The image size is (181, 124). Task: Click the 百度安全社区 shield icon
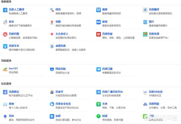(x=52, y=104)
